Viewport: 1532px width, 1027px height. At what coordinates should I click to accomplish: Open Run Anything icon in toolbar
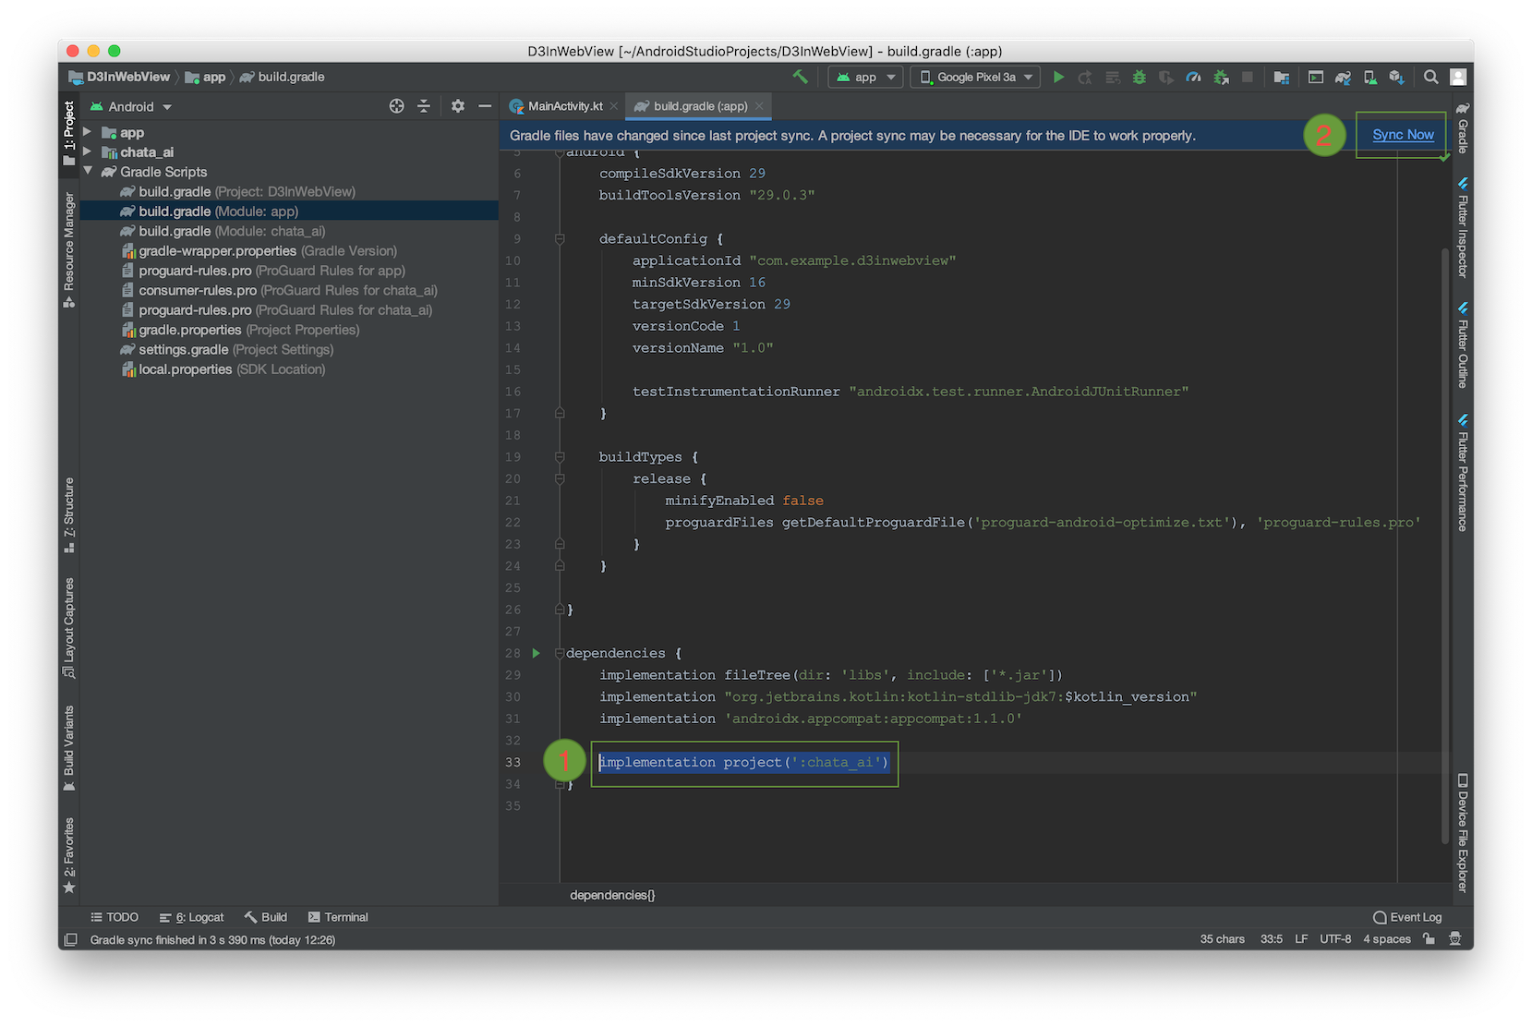click(1316, 78)
